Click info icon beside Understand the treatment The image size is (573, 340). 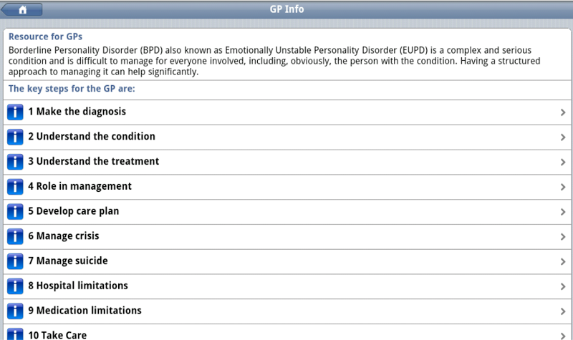coord(15,162)
